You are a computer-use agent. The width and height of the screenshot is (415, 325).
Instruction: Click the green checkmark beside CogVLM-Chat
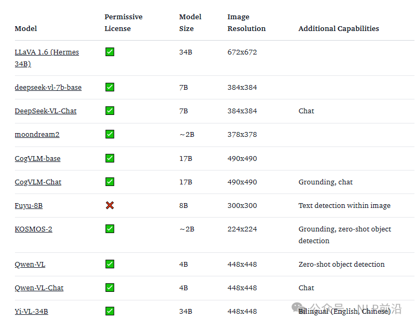coord(109,182)
